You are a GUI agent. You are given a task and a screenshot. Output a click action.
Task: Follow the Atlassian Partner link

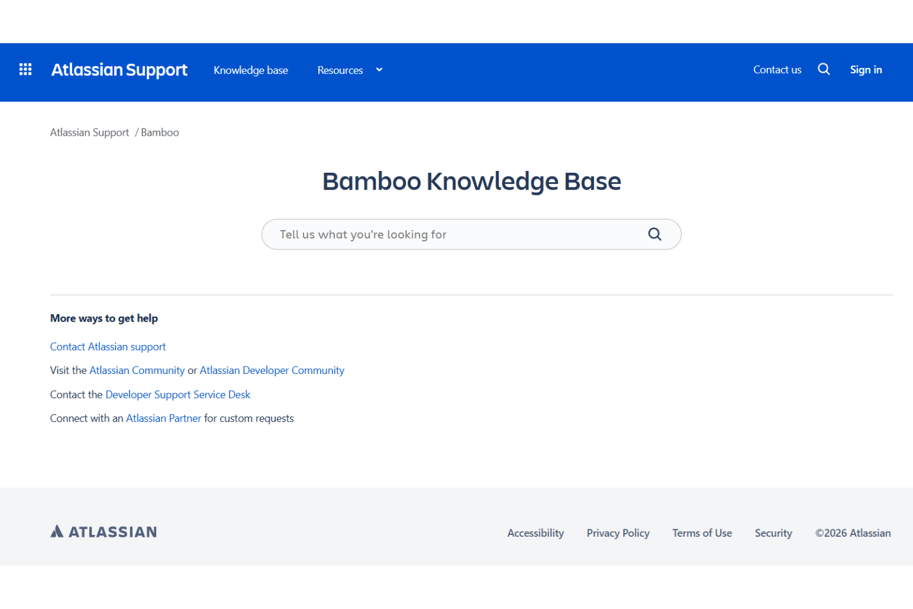tap(163, 418)
